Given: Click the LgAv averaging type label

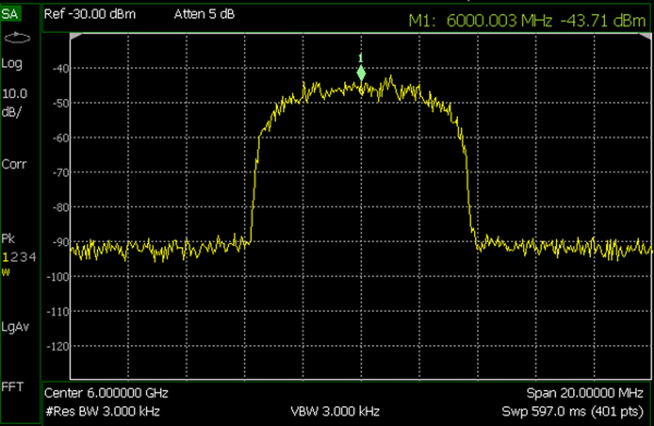Looking at the screenshot, I should (16, 327).
